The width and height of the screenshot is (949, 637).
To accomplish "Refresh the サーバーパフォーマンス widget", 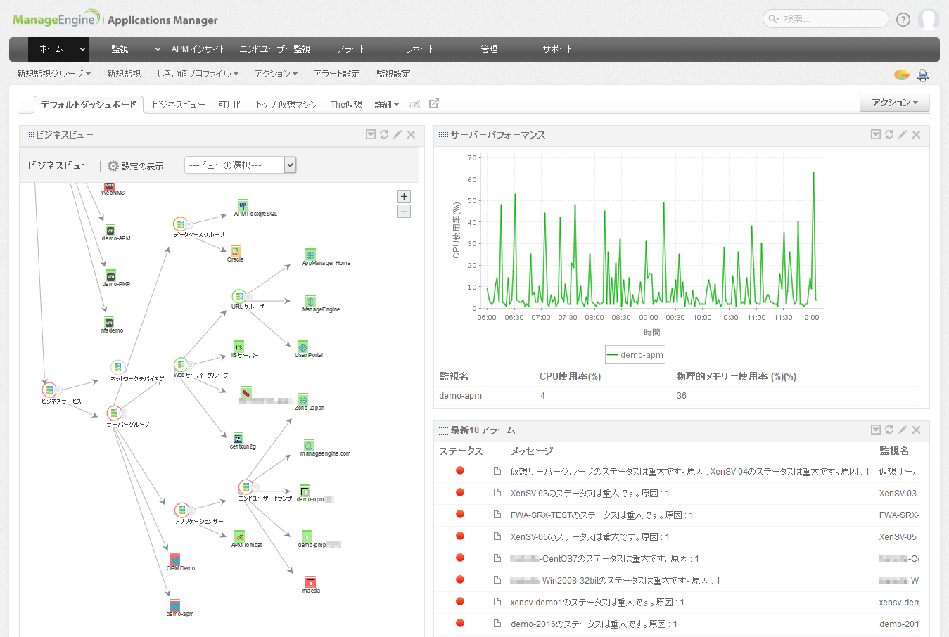I will click(x=889, y=134).
